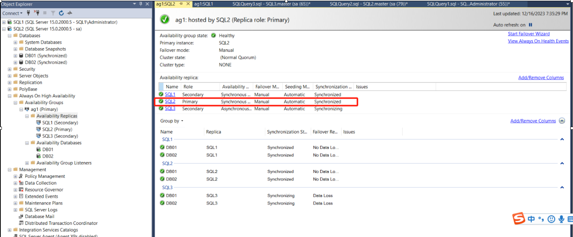Collapse the SQL3 database group

pyautogui.click(x=562, y=187)
